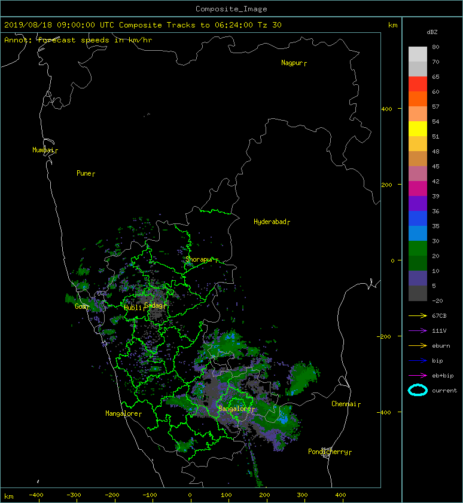
Task: Pick the 54 dBZ yellow swatch
Action: 418,128
